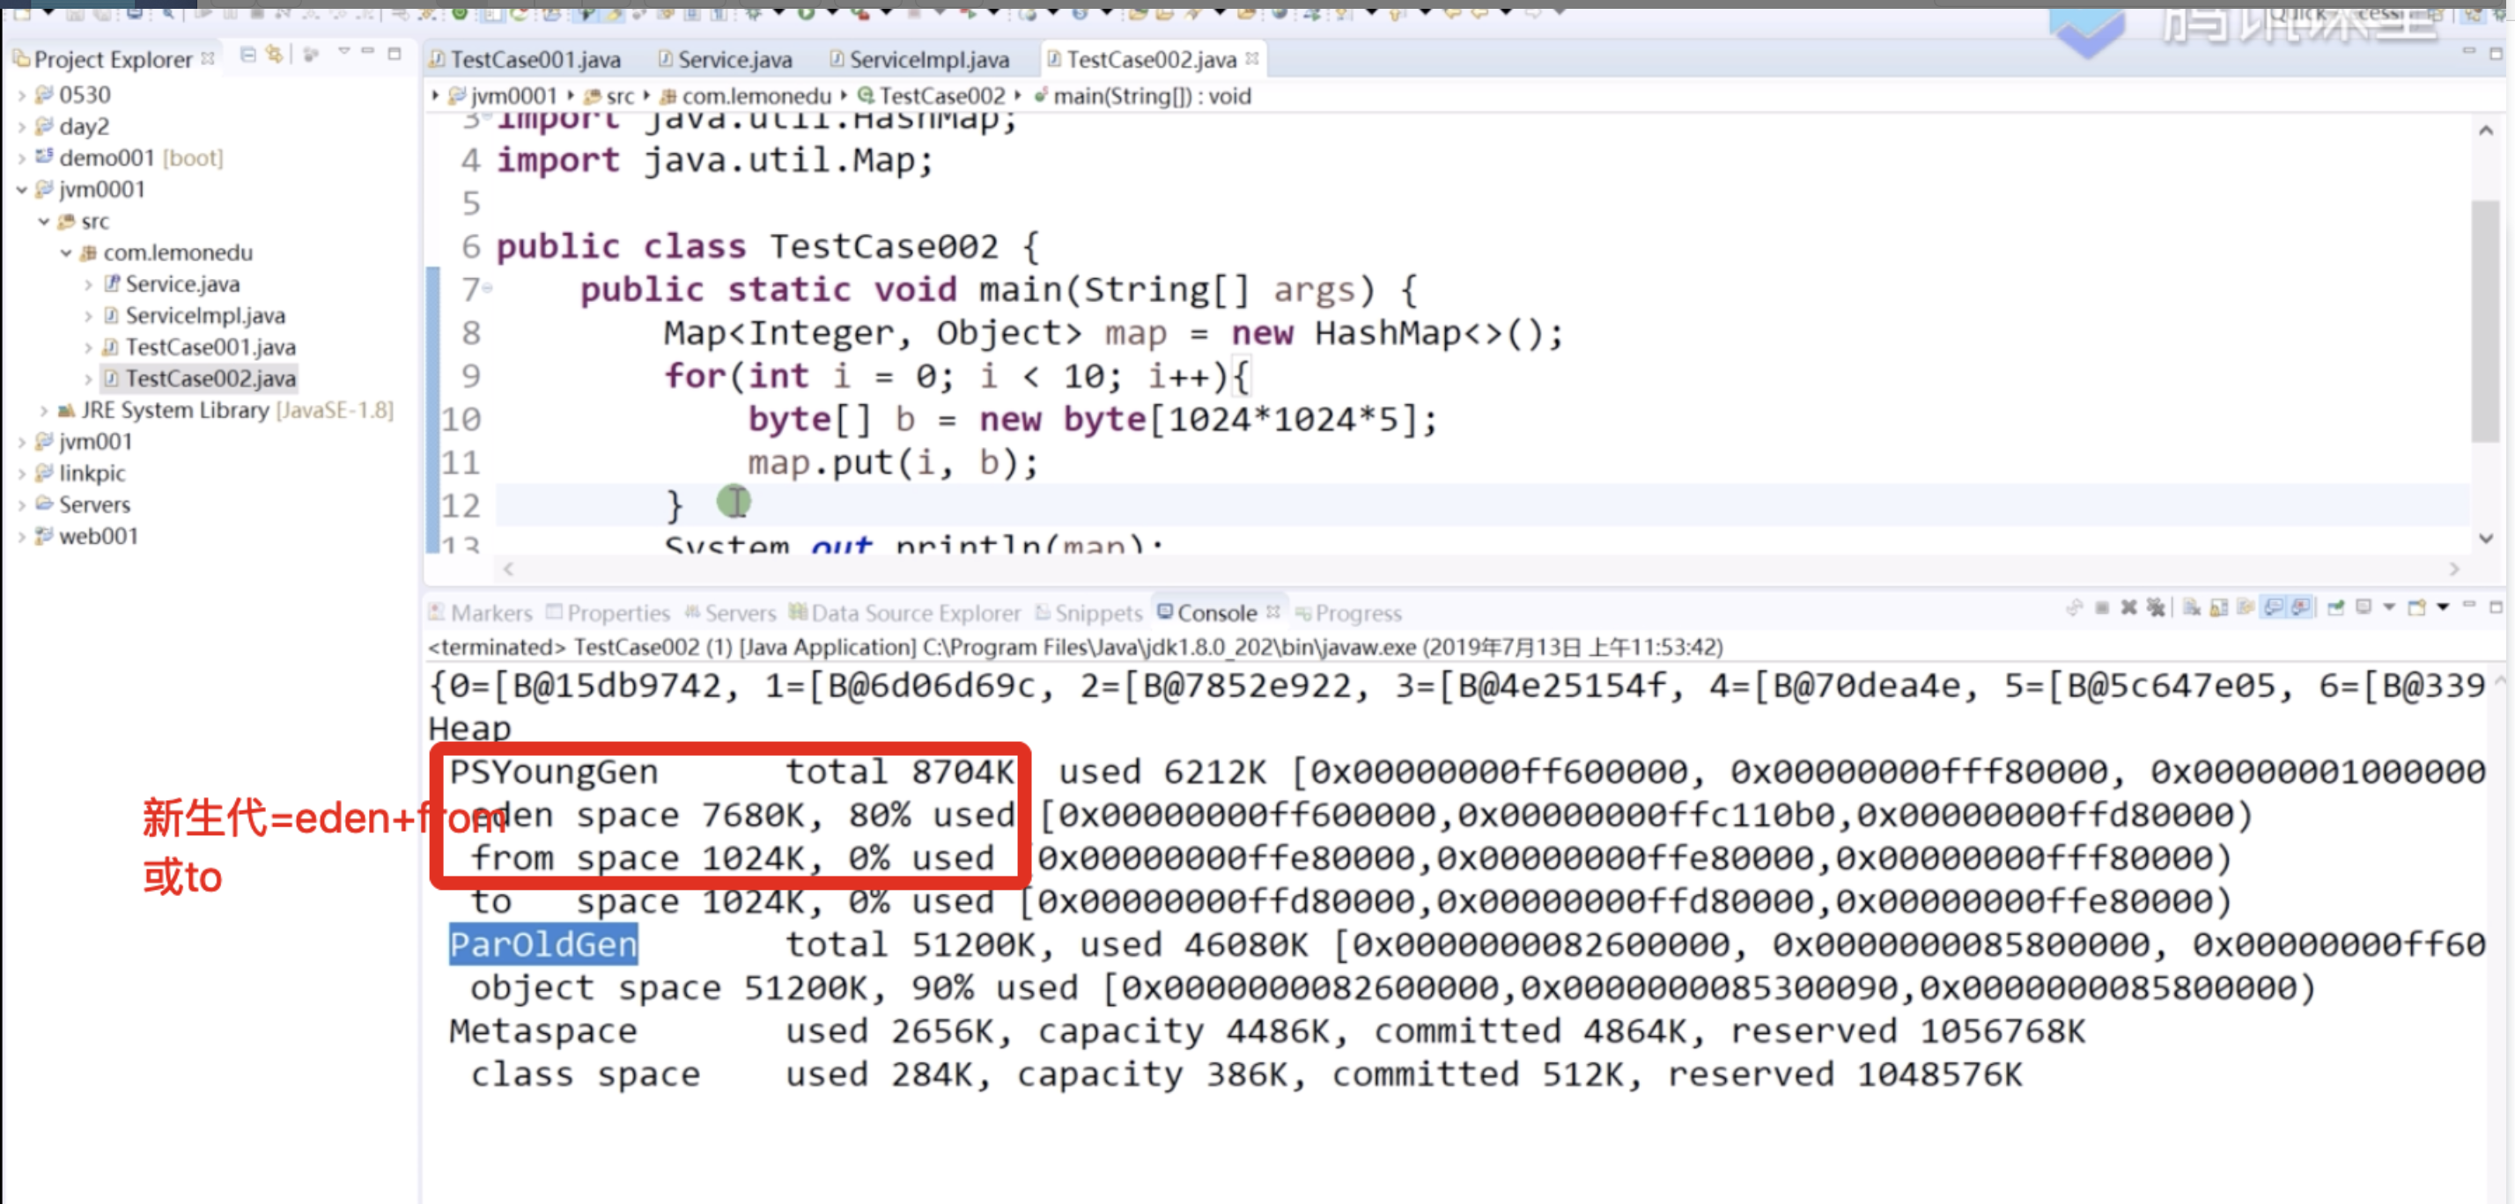Click Pin Console icon
2515x1204 pixels.
pos(2335,608)
